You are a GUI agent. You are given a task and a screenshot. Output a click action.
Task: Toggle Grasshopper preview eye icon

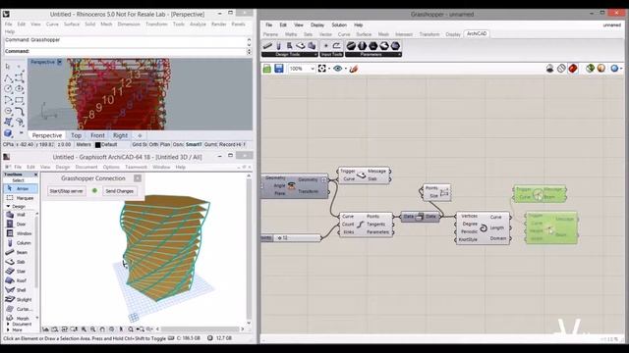click(338, 69)
